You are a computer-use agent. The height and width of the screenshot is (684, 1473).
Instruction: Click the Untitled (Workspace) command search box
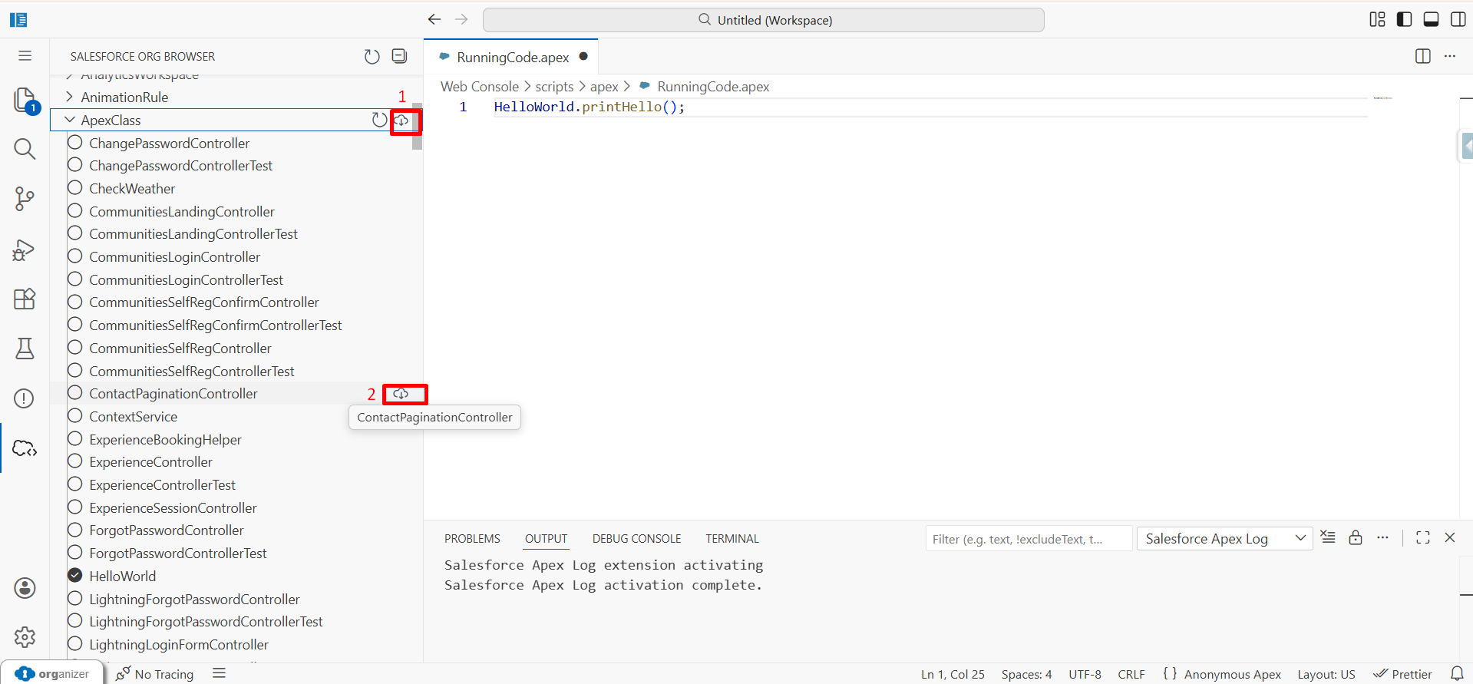[764, 20]
